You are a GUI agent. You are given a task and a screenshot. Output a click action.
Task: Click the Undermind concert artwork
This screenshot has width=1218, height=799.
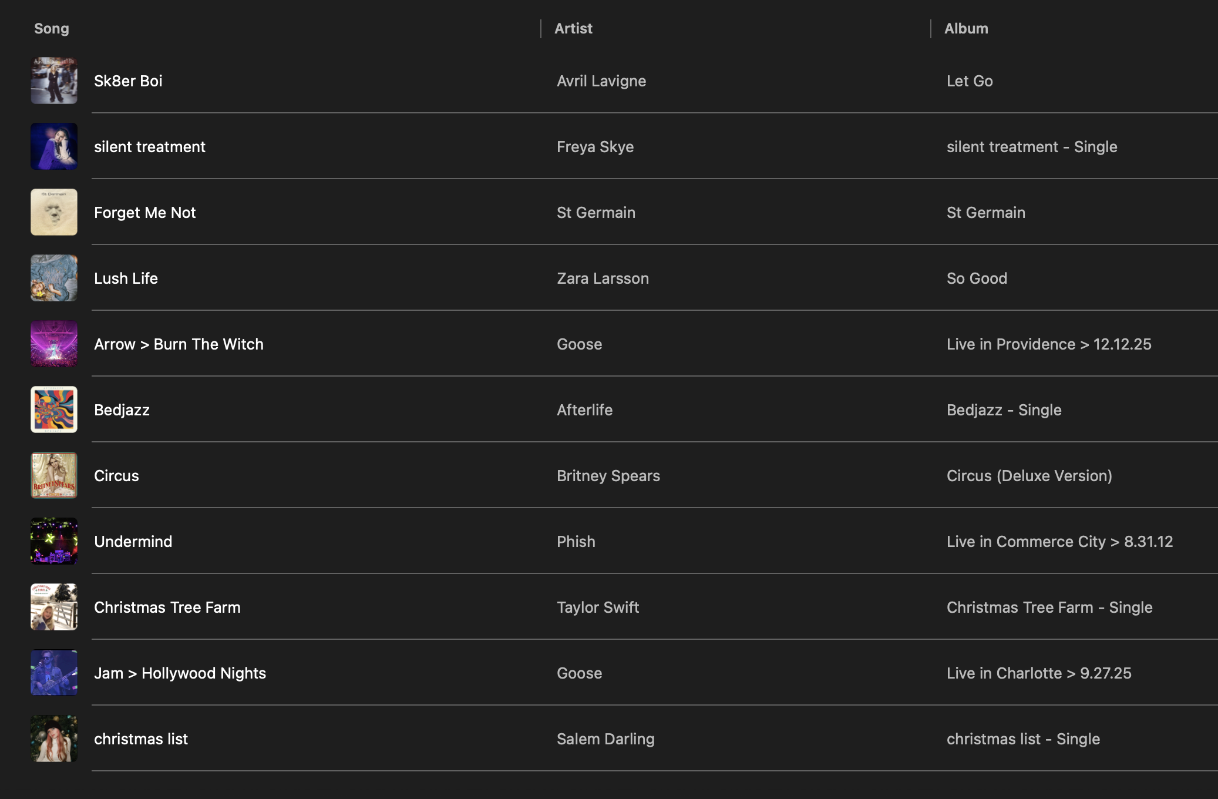coord(54,541)
